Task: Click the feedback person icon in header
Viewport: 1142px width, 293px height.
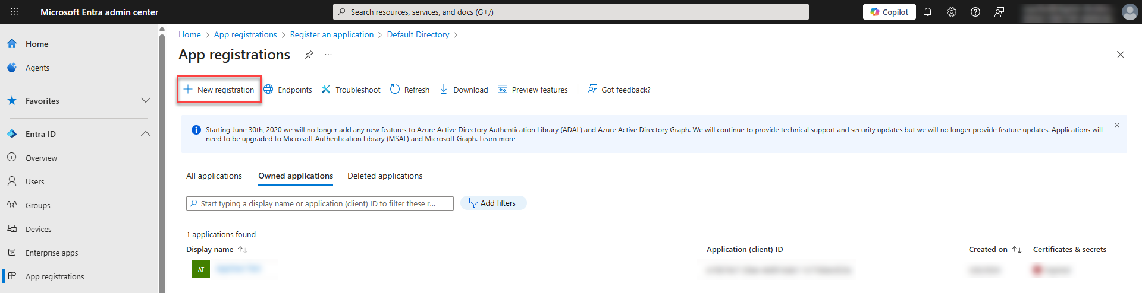Action: point(999,12)
